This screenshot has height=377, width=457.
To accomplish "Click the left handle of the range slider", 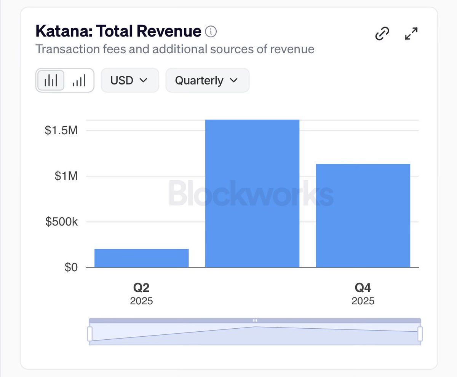I will [90, 334].
